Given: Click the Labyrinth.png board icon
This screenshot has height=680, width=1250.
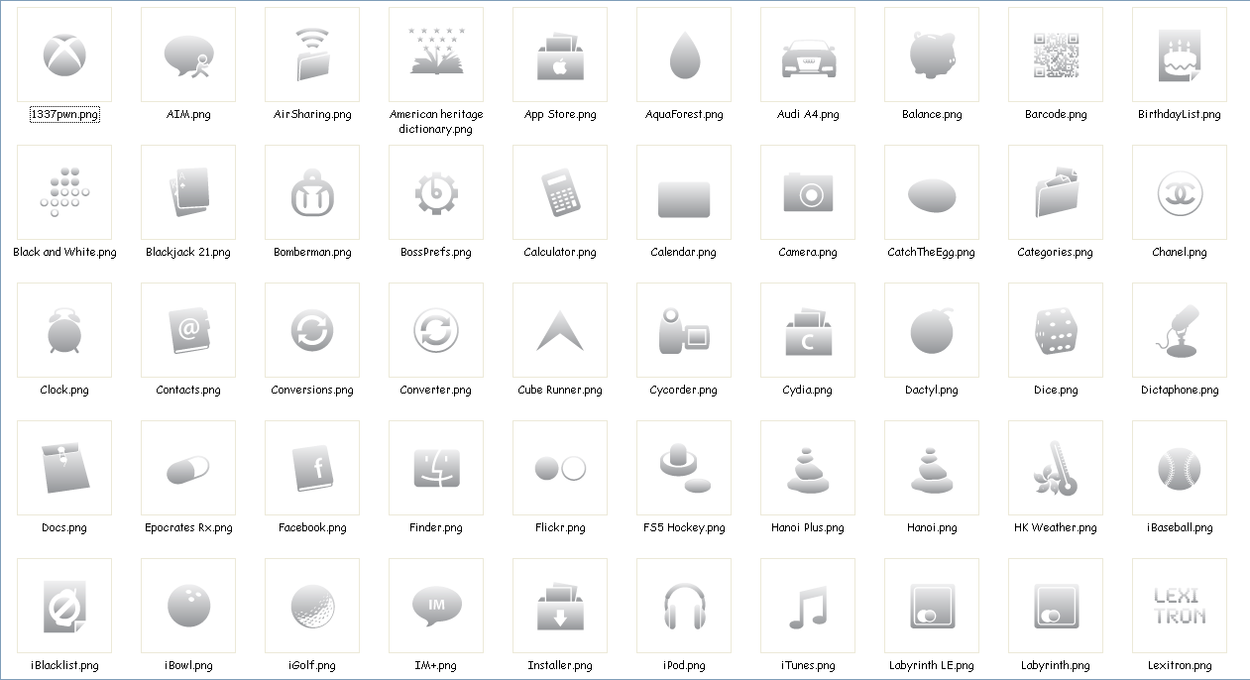Looking at the screenshot, I should [1056, 606].
